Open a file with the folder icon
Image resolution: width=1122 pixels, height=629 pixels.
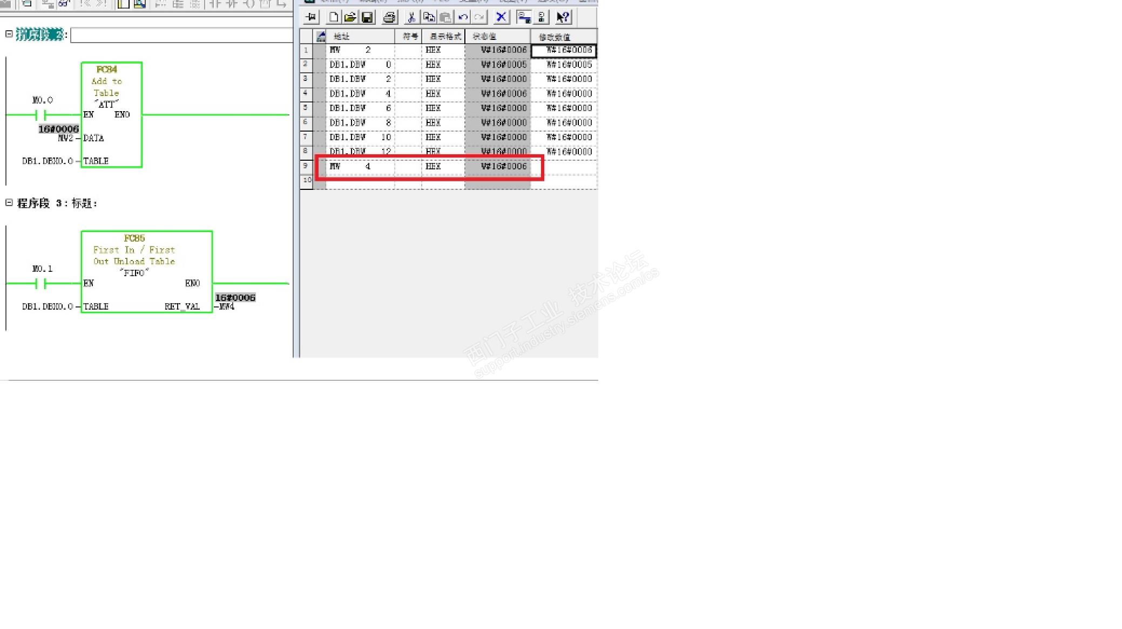pyautogui.click(x=350, y=17)
